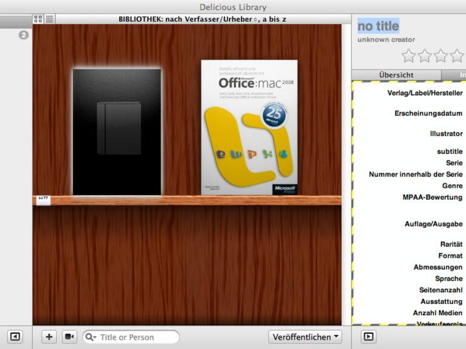
Task: Switch to grid shelf view icon
Action: 38,19
